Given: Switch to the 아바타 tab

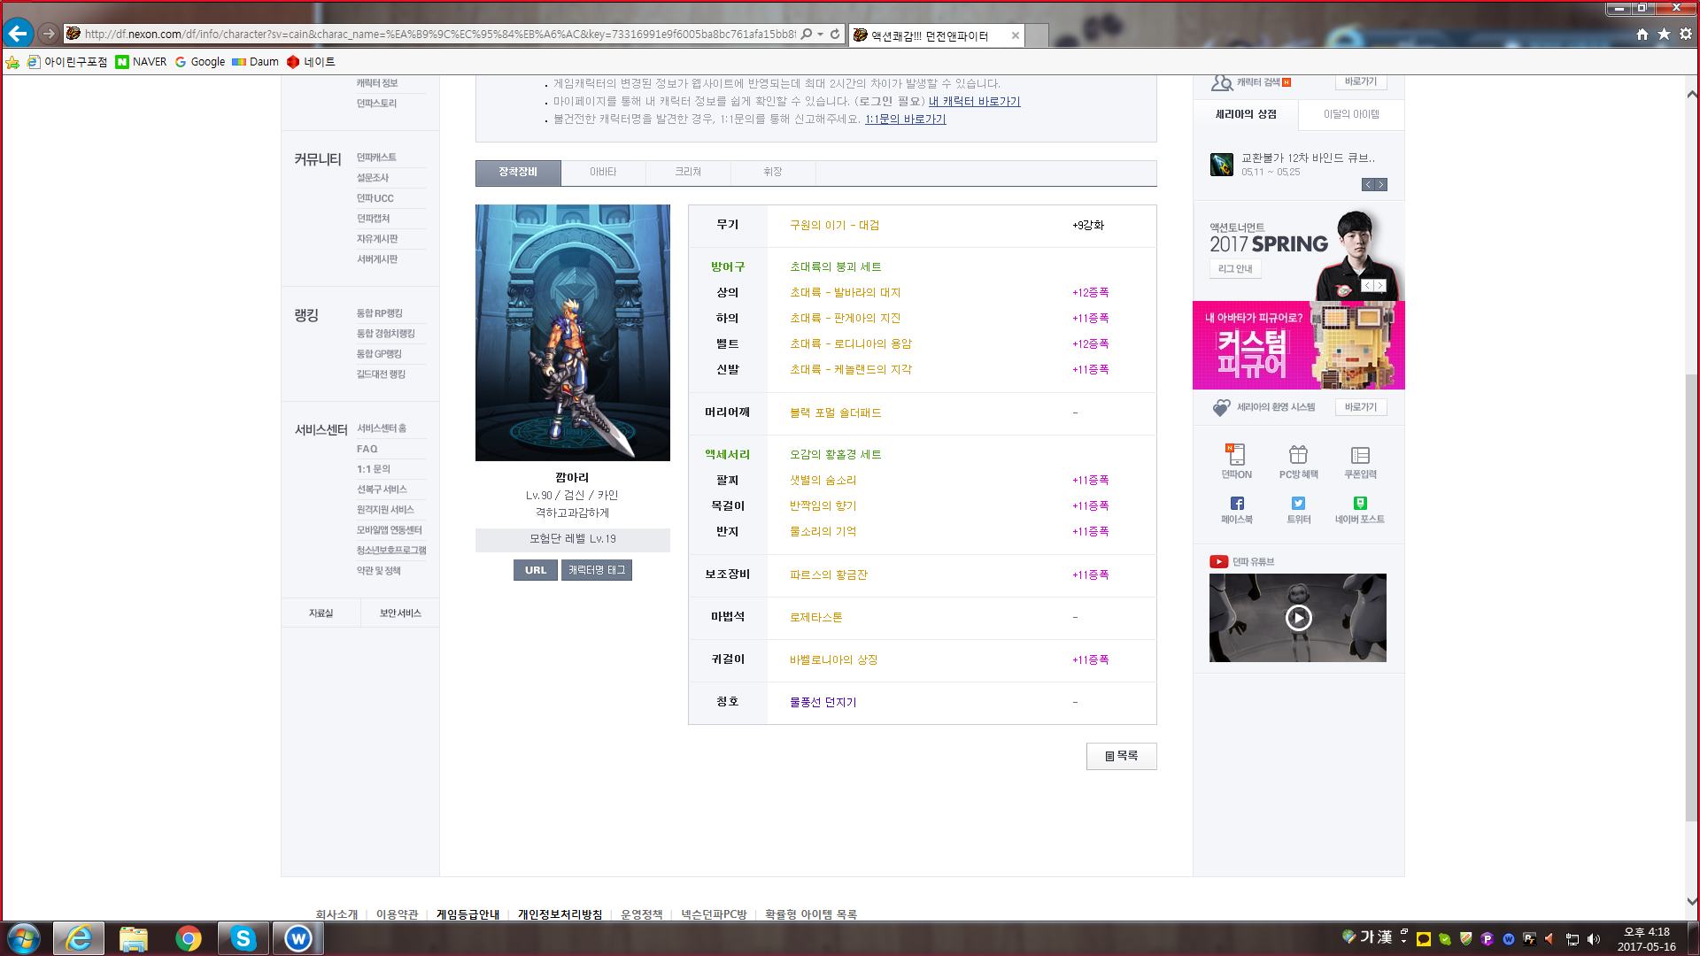Looking at the screenshot, I should click(x=603, y=172).
